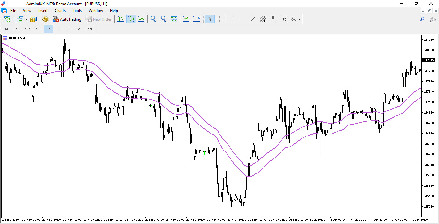Select the MN timeframe
The width and height of the screenshot is (439, 224).
click(89, 29)
